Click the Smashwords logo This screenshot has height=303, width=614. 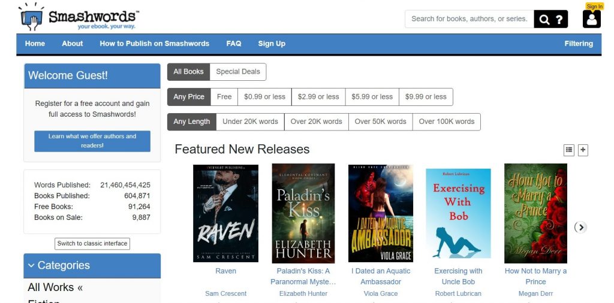tap(79, 17)
